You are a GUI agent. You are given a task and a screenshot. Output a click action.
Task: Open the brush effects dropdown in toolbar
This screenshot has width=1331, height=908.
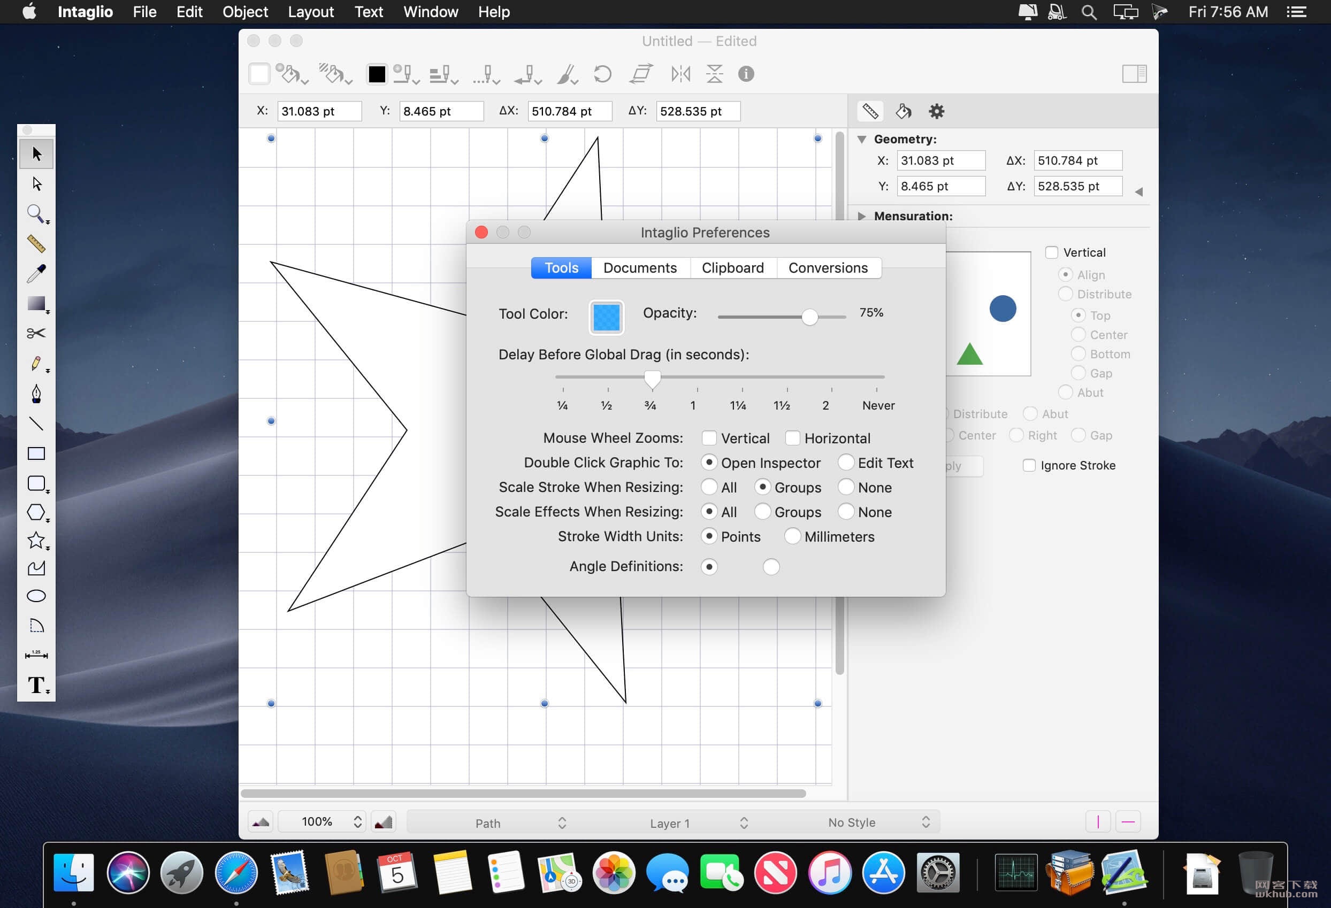(x=568, y=74)
